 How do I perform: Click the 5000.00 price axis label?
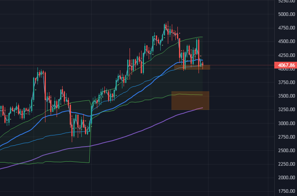[287, 14]
